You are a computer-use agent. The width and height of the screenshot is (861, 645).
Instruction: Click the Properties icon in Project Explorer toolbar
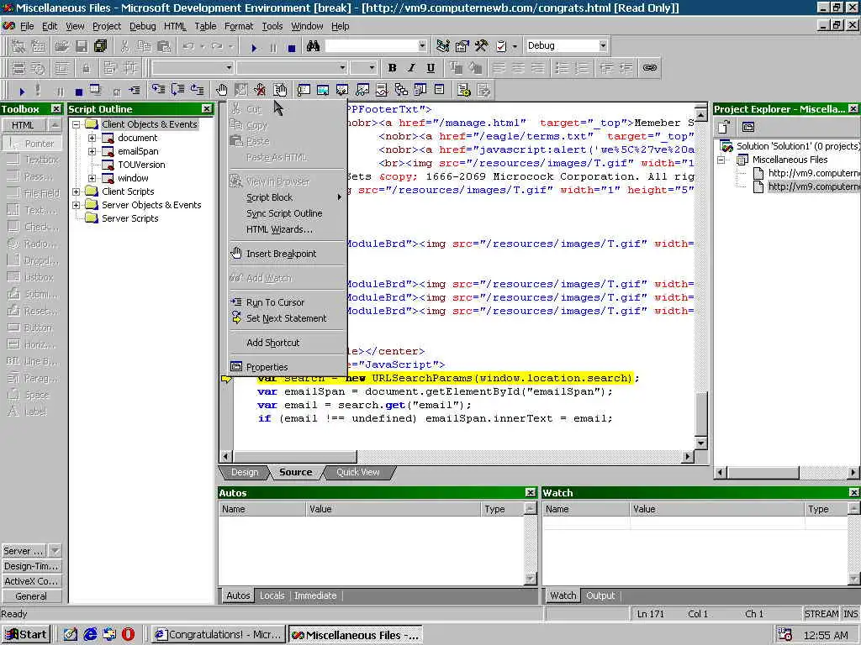747,128
